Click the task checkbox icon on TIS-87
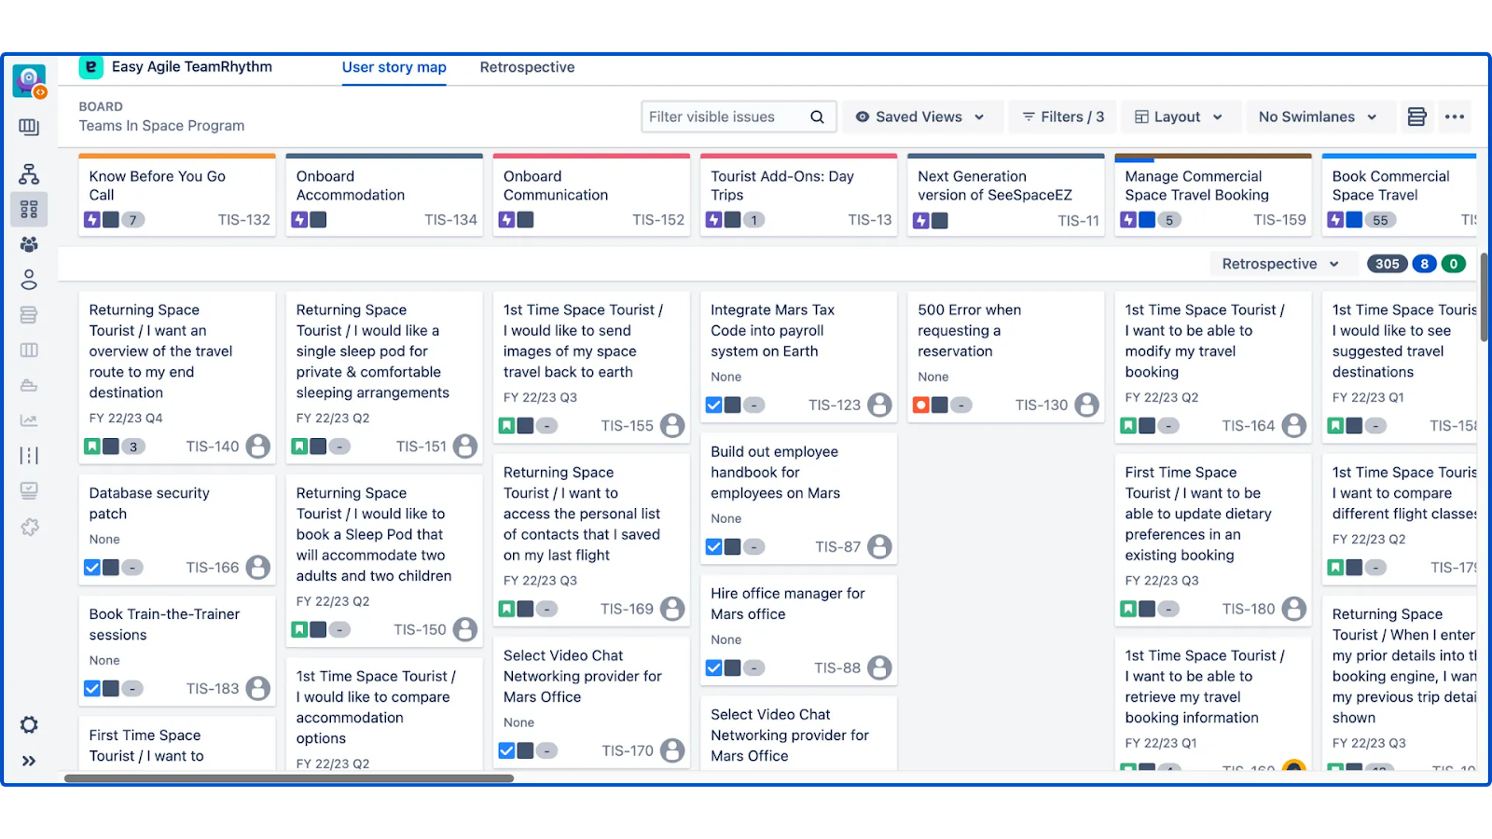1492x839 pixels. pyautogui.click(x=713, y=547)
